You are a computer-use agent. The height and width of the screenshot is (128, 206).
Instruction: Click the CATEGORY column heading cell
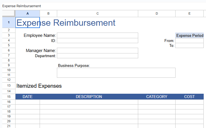coord(157,97)
